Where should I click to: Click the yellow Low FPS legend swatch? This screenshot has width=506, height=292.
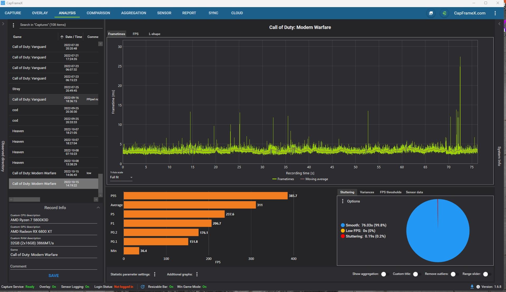(343, 231)
